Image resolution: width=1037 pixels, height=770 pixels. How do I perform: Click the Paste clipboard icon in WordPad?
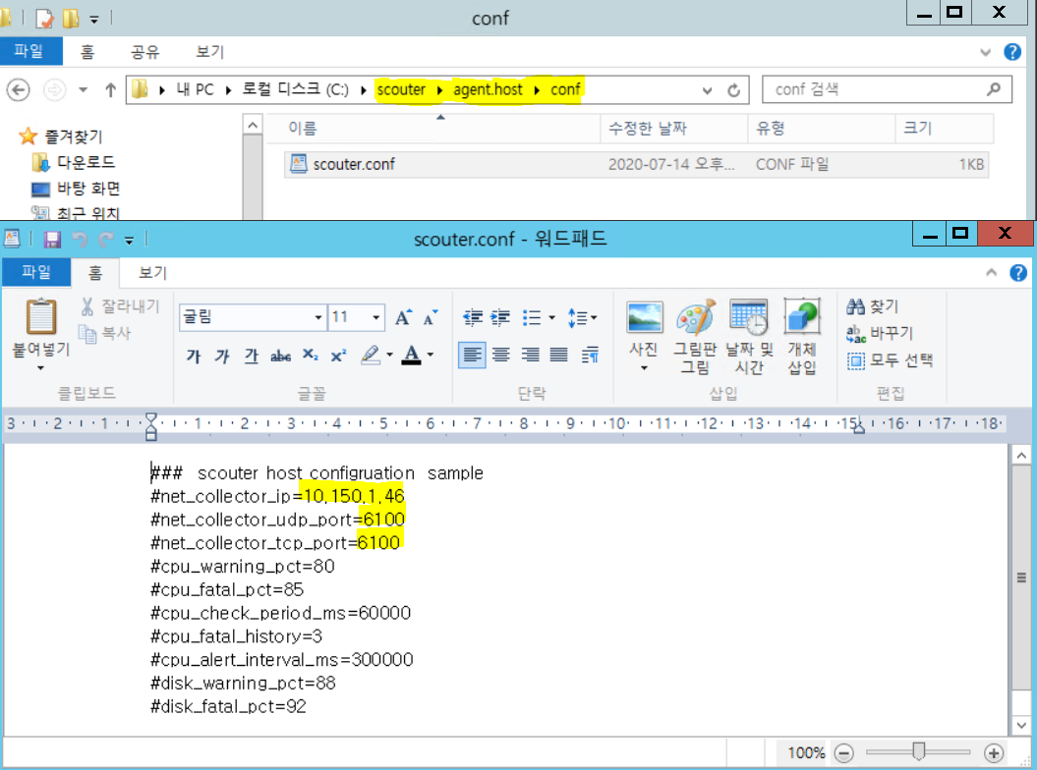[40, 316]
